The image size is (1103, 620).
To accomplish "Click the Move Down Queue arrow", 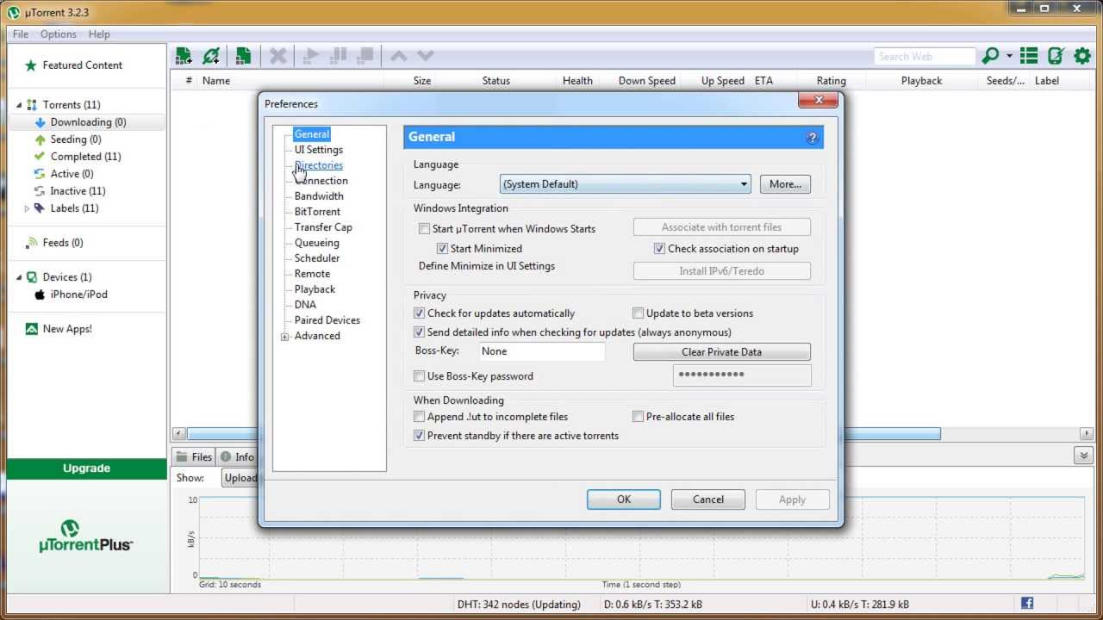I will tap(426, 56).
